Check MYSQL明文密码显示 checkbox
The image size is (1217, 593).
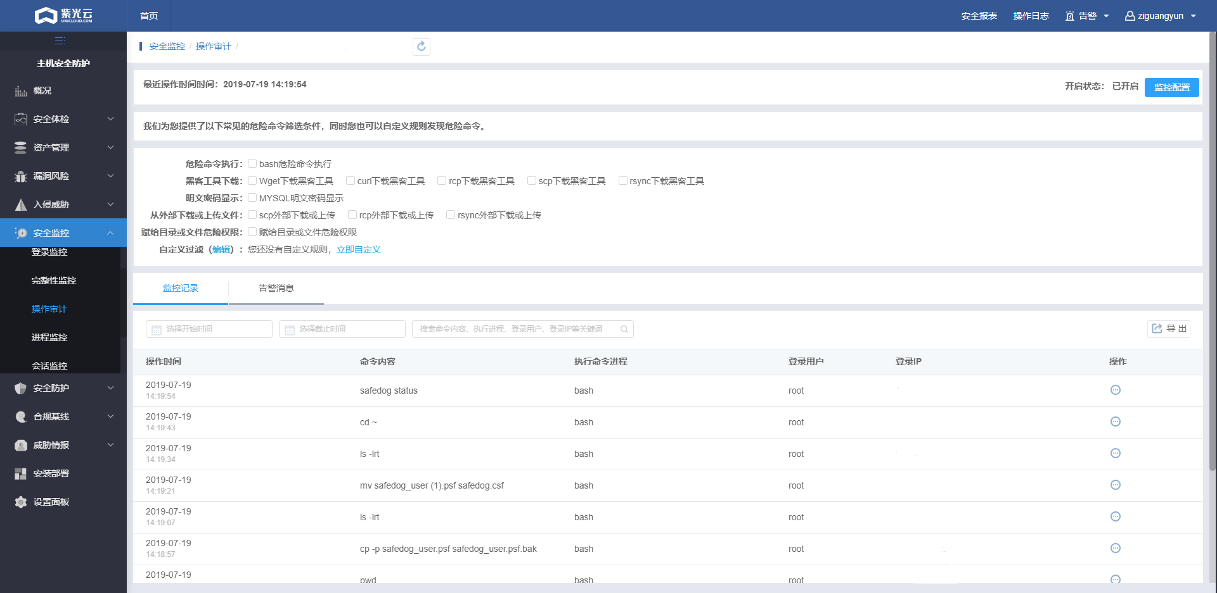click(x=252, y=197)
